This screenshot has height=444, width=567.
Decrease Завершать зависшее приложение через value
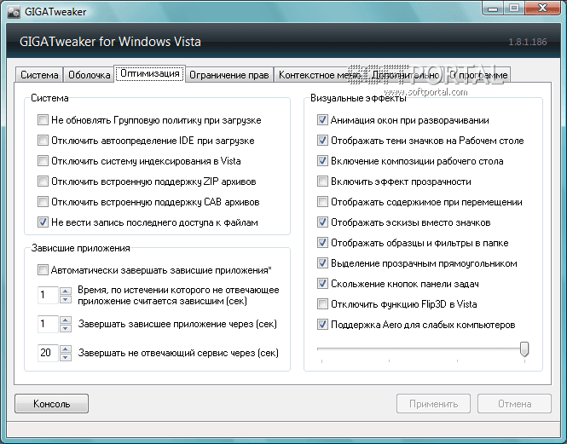click(66, 328)
